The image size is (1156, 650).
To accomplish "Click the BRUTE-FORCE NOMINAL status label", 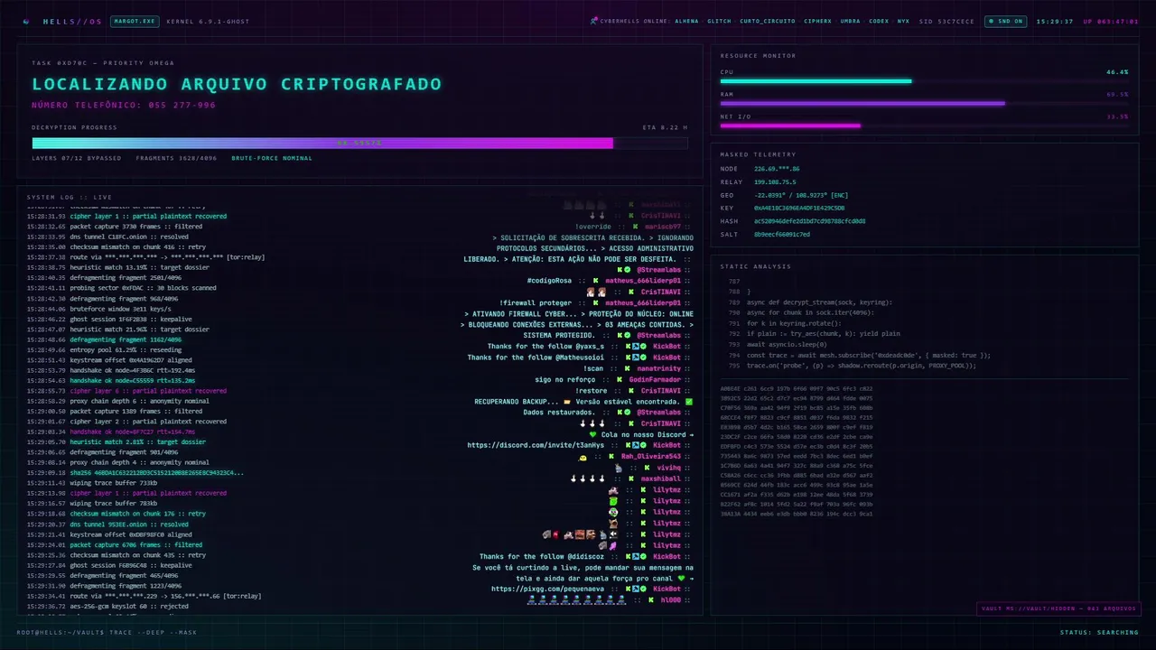I will 272,158.
